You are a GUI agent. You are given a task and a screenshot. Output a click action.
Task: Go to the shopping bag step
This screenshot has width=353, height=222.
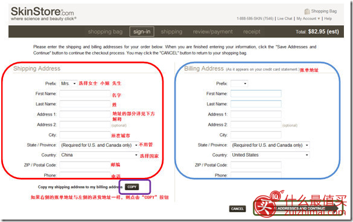coord(105,31)
